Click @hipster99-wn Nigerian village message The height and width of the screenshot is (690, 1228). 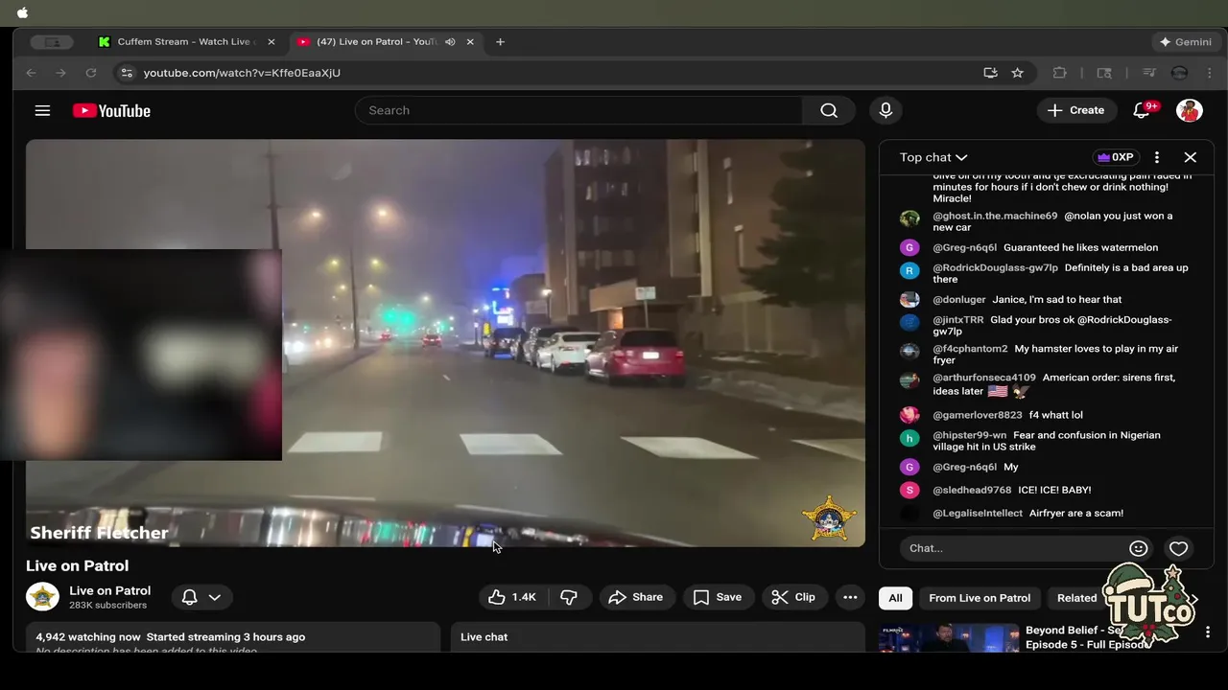point(1046,441)
